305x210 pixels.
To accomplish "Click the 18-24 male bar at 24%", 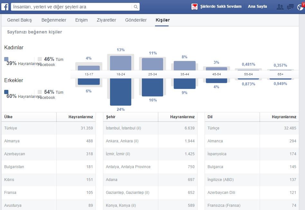I will click(x=121, y=92).
